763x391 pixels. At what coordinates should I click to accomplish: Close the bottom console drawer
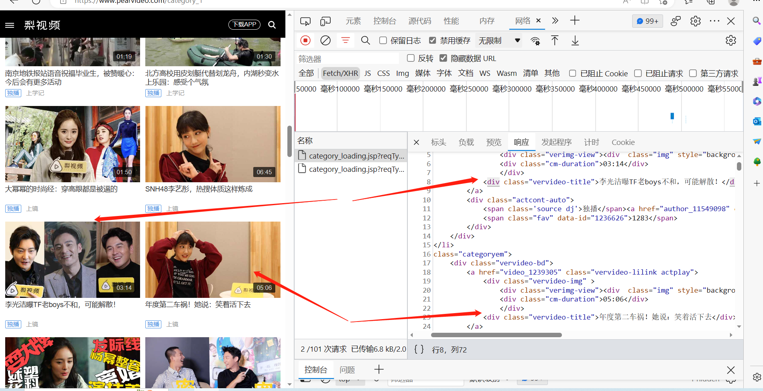pyautogui.click(x=731, y=370)
